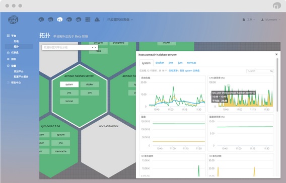Click the 磁盘使用率 (%) chart
Viewport: 286px width, 183px height.
241,133
